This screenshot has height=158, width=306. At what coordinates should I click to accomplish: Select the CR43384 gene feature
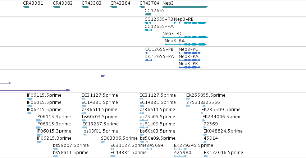click(x=114, y=7)
